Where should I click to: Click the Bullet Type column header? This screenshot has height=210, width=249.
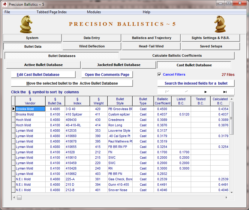[x=143, y=101]
